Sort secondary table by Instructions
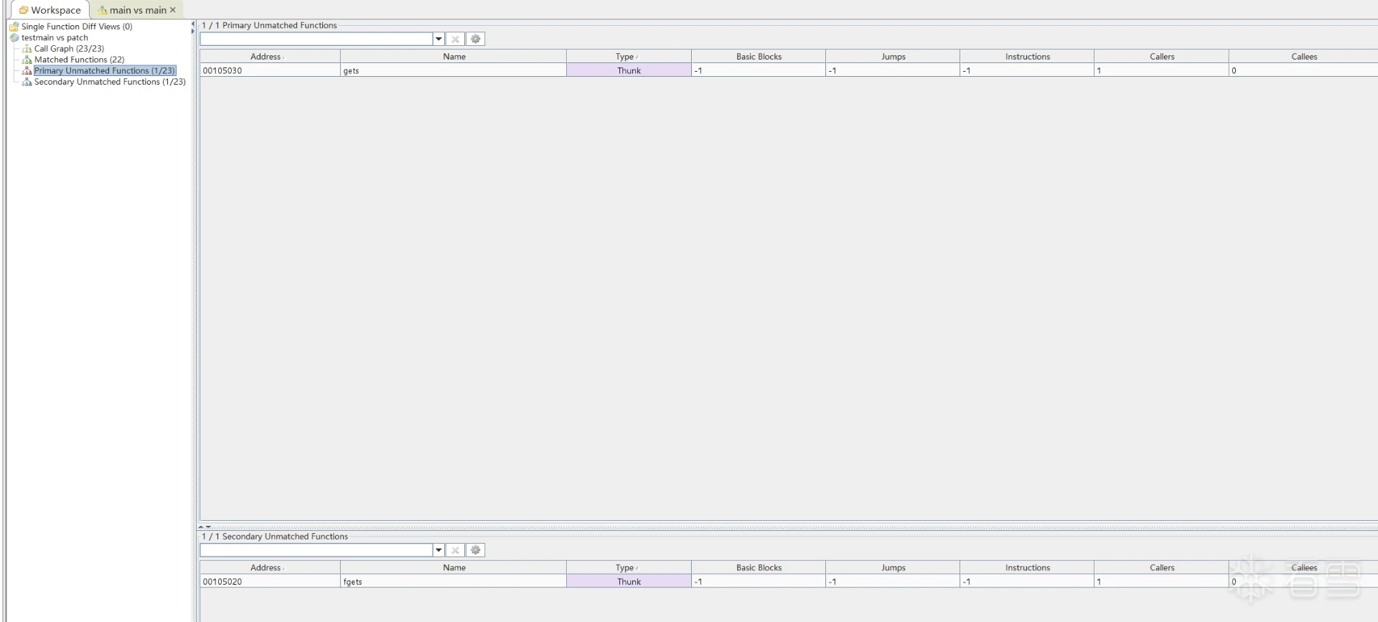1378x622 pixels. point(1027,567)
